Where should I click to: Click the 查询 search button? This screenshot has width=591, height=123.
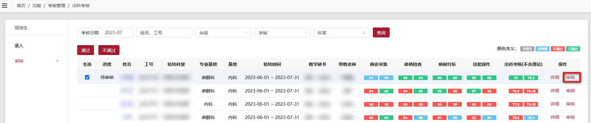tap(381, 32)
